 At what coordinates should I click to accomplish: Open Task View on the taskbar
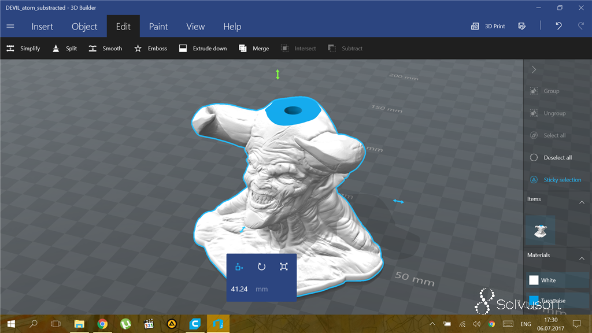point(56,324)
